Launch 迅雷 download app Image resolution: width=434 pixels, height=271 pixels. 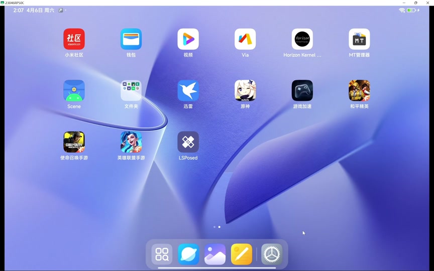pyautogui.click(x=188, y=90)
